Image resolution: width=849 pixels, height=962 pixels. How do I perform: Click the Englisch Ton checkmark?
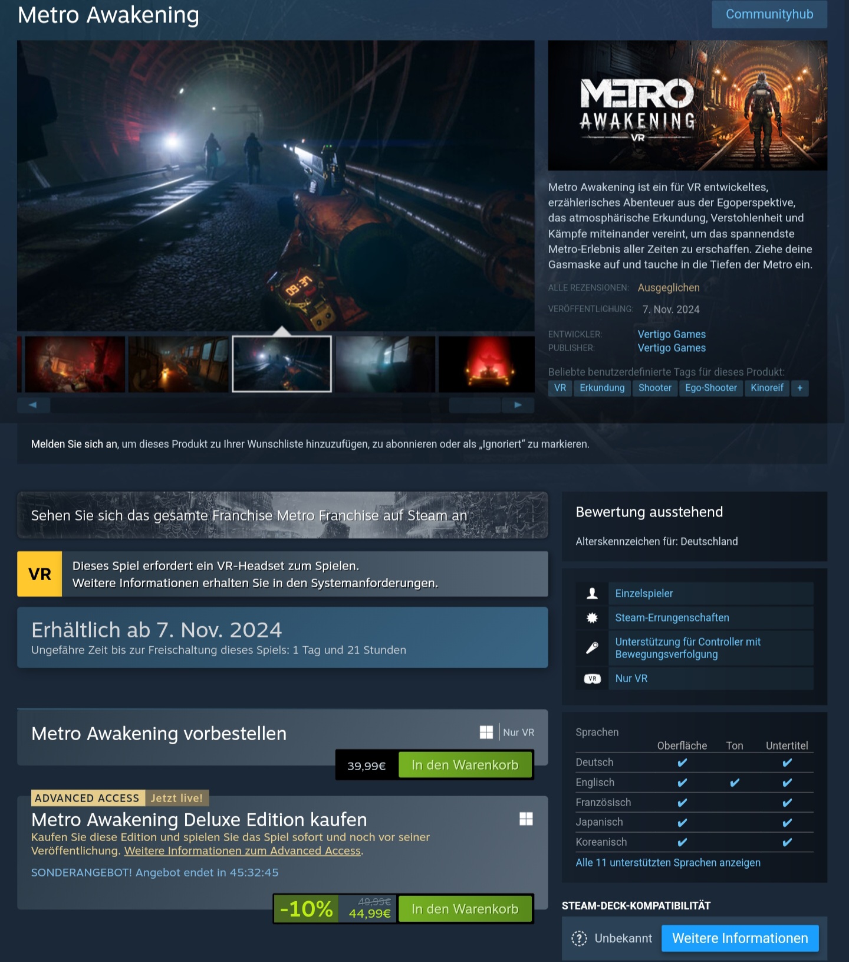735,783
